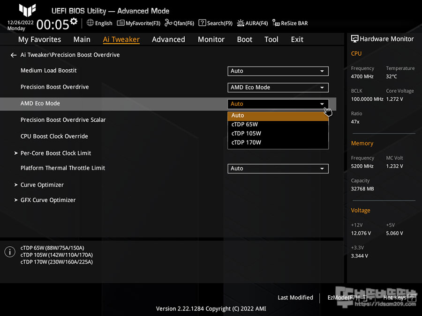Click +12V 12.076 V reading
The width and height of the screenshot is (422, 316).
pyautogui.click(x=361, y=233)
